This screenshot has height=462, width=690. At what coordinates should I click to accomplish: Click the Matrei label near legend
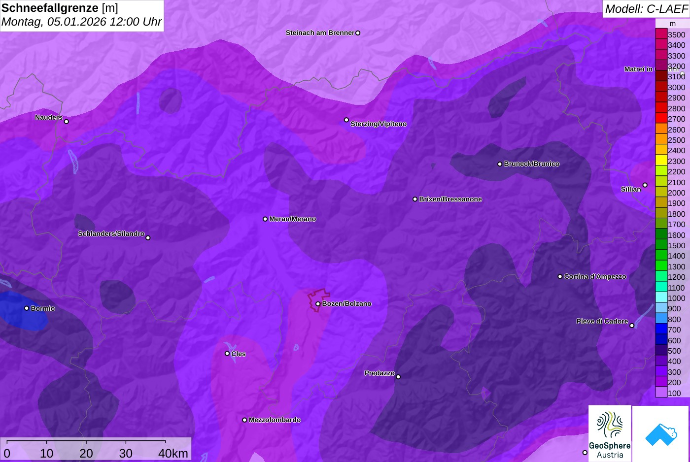(x=639, y=69)
